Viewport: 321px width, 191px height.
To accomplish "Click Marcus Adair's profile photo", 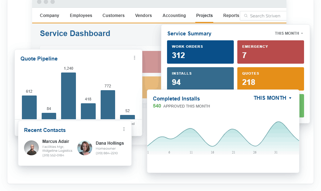I will [31, 148].
